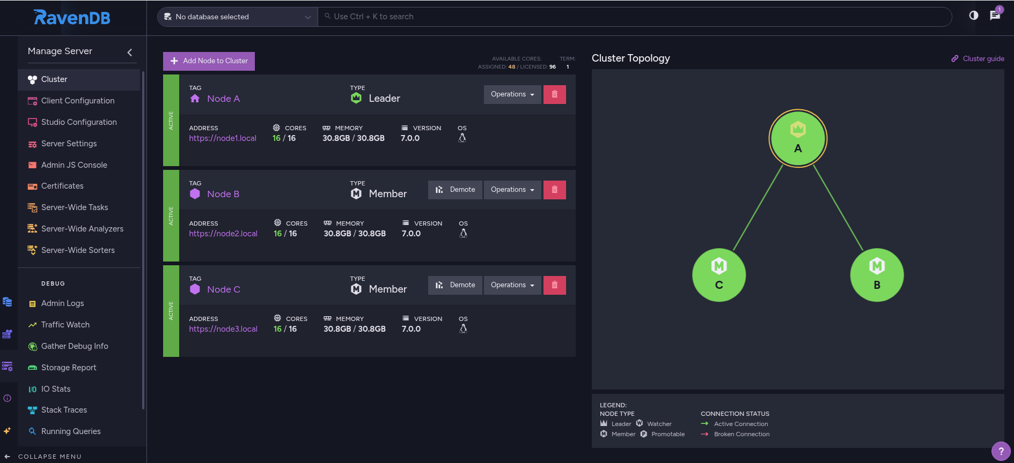Click the About info icon in left rail
The height and width of the screenshot is (463, 1014).
coord(8,398)
